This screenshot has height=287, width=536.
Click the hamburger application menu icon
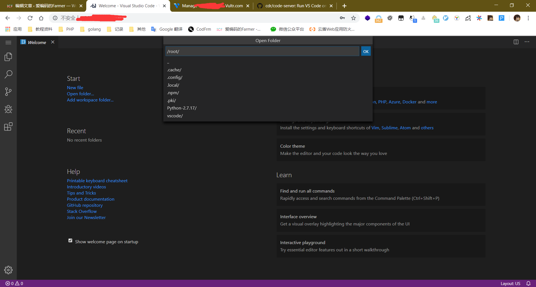click(x=8, y=42)
